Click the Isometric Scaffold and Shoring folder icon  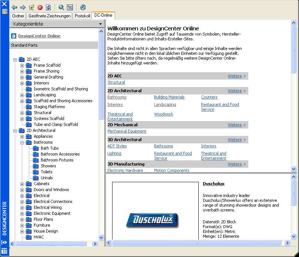28,89
